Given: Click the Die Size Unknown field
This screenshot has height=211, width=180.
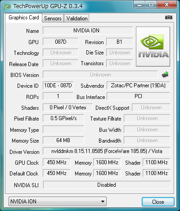Looking at the screenshot, I should point(120,53).
